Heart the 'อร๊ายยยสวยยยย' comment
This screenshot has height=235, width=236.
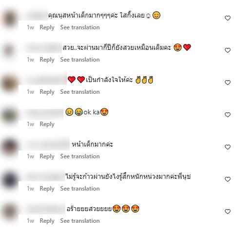point(228,212)
